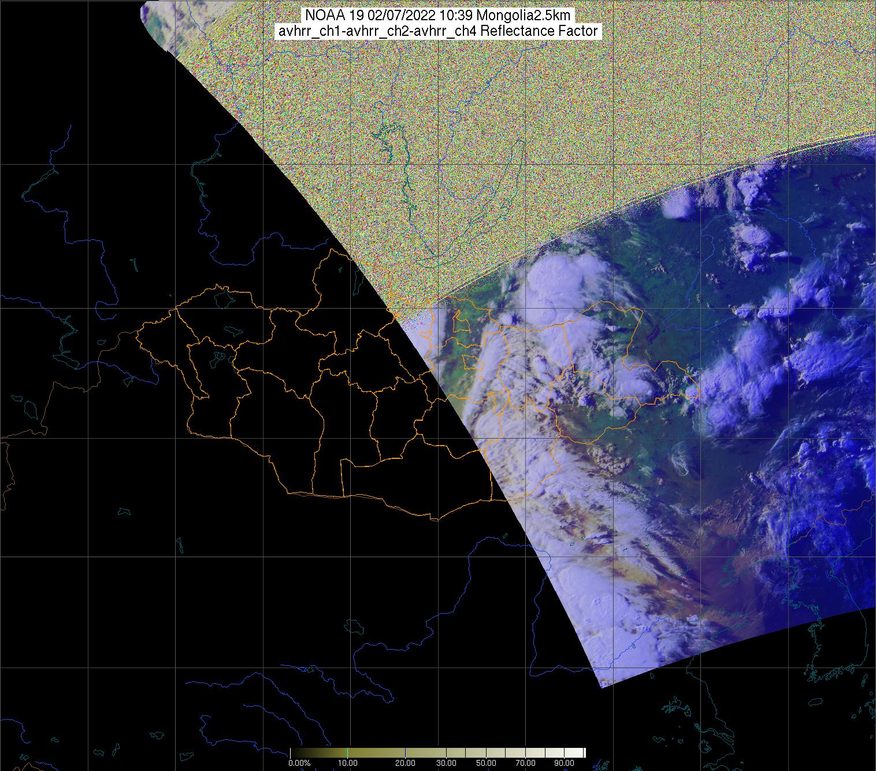This screenshot has width=876, height=771.
Task: Click the 10.00 label on the color scale
Action: [x=347, y=763]
